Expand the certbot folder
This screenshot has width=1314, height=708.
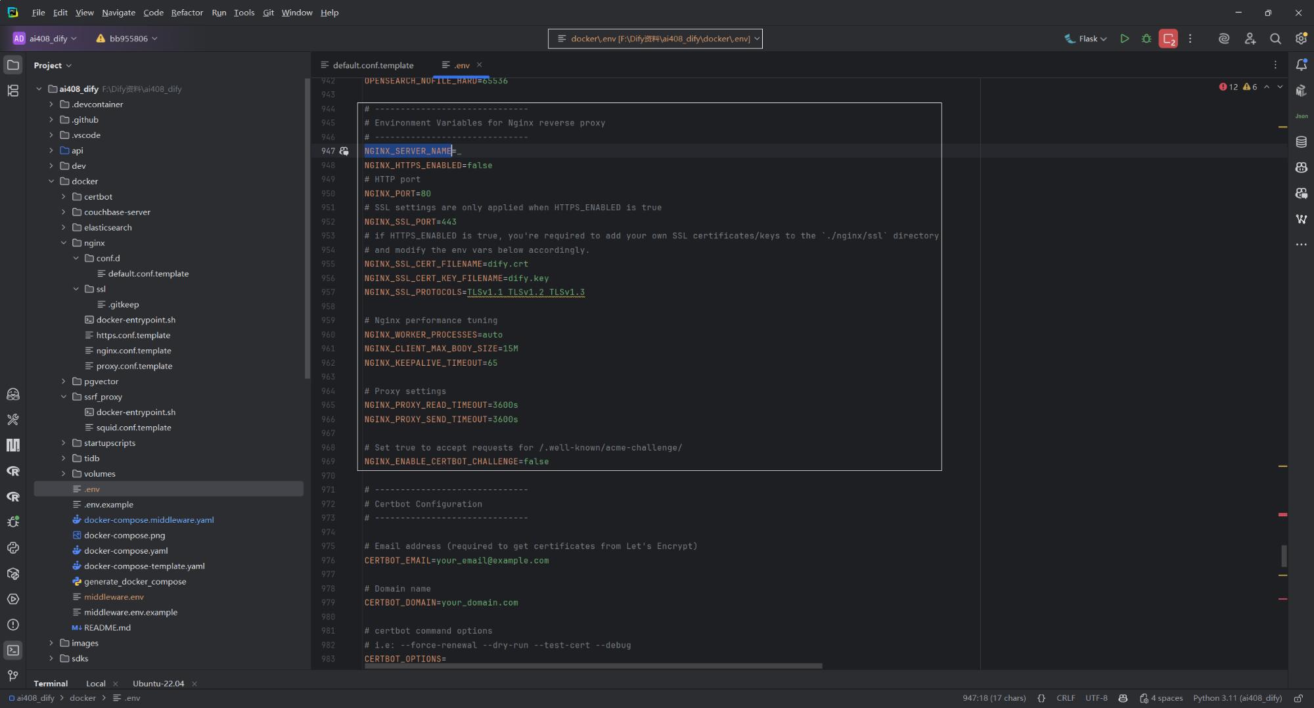click(x=64, y=197)
